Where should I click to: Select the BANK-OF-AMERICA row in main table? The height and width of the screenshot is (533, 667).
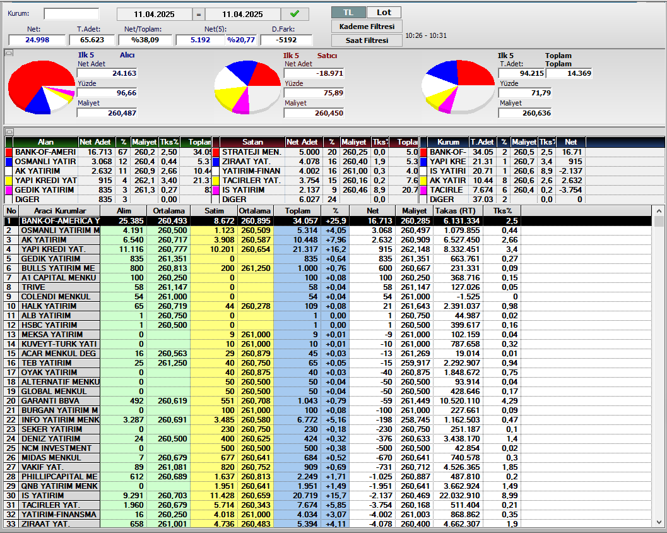tap(328, 221)
